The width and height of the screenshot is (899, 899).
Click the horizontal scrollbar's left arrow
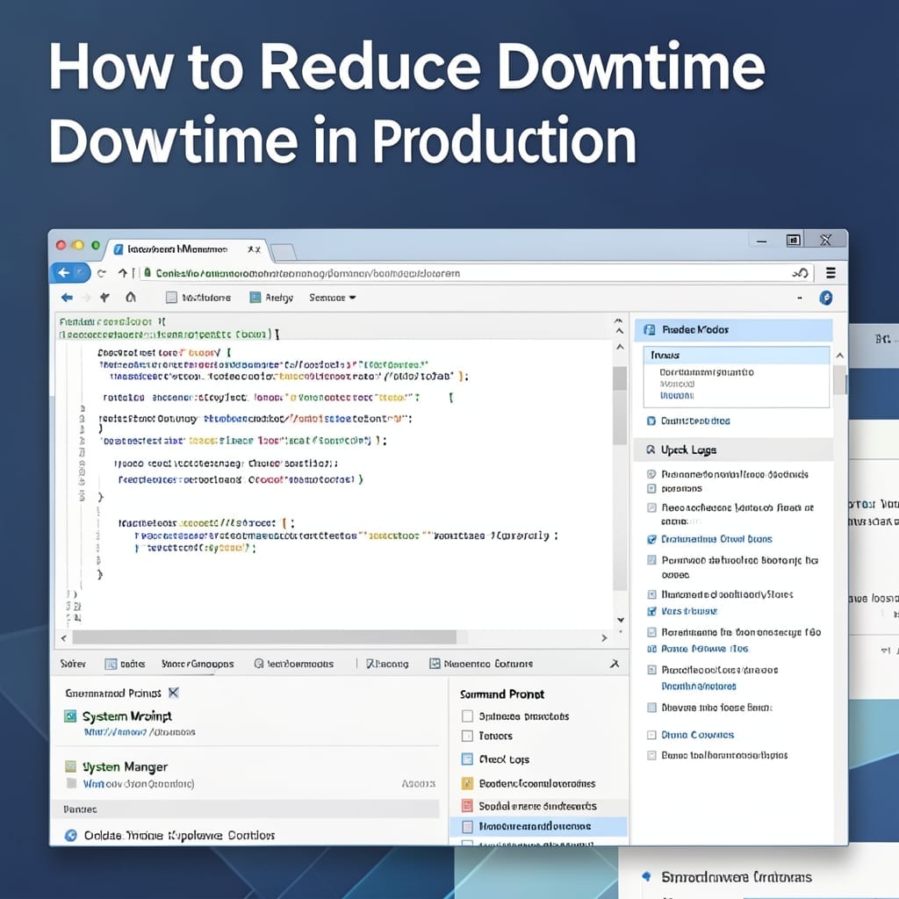[63, 637]
